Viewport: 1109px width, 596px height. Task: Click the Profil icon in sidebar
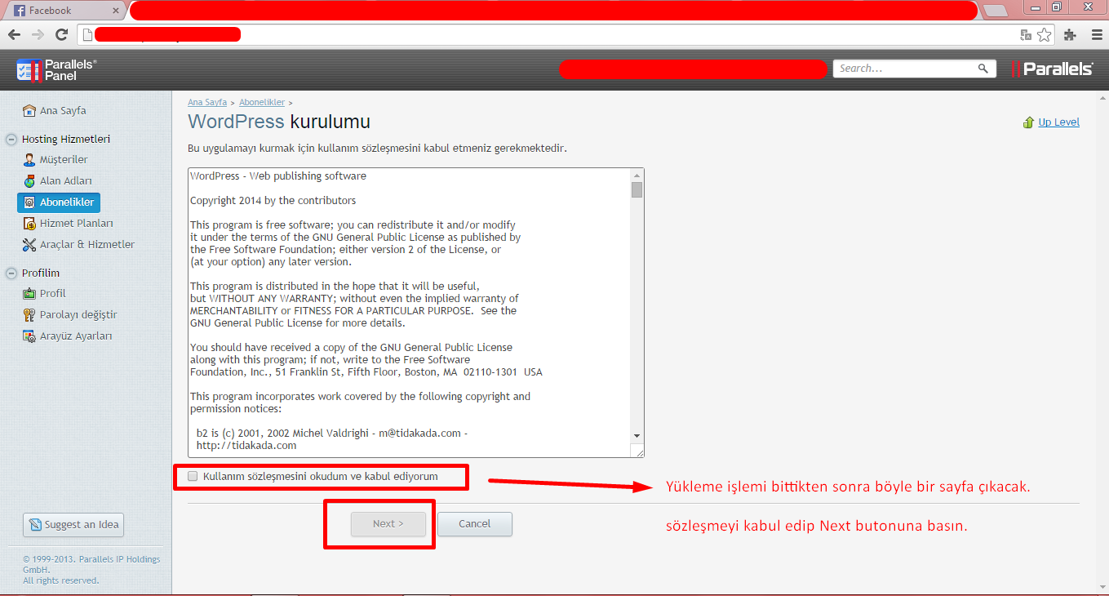[x=30, y=294]
